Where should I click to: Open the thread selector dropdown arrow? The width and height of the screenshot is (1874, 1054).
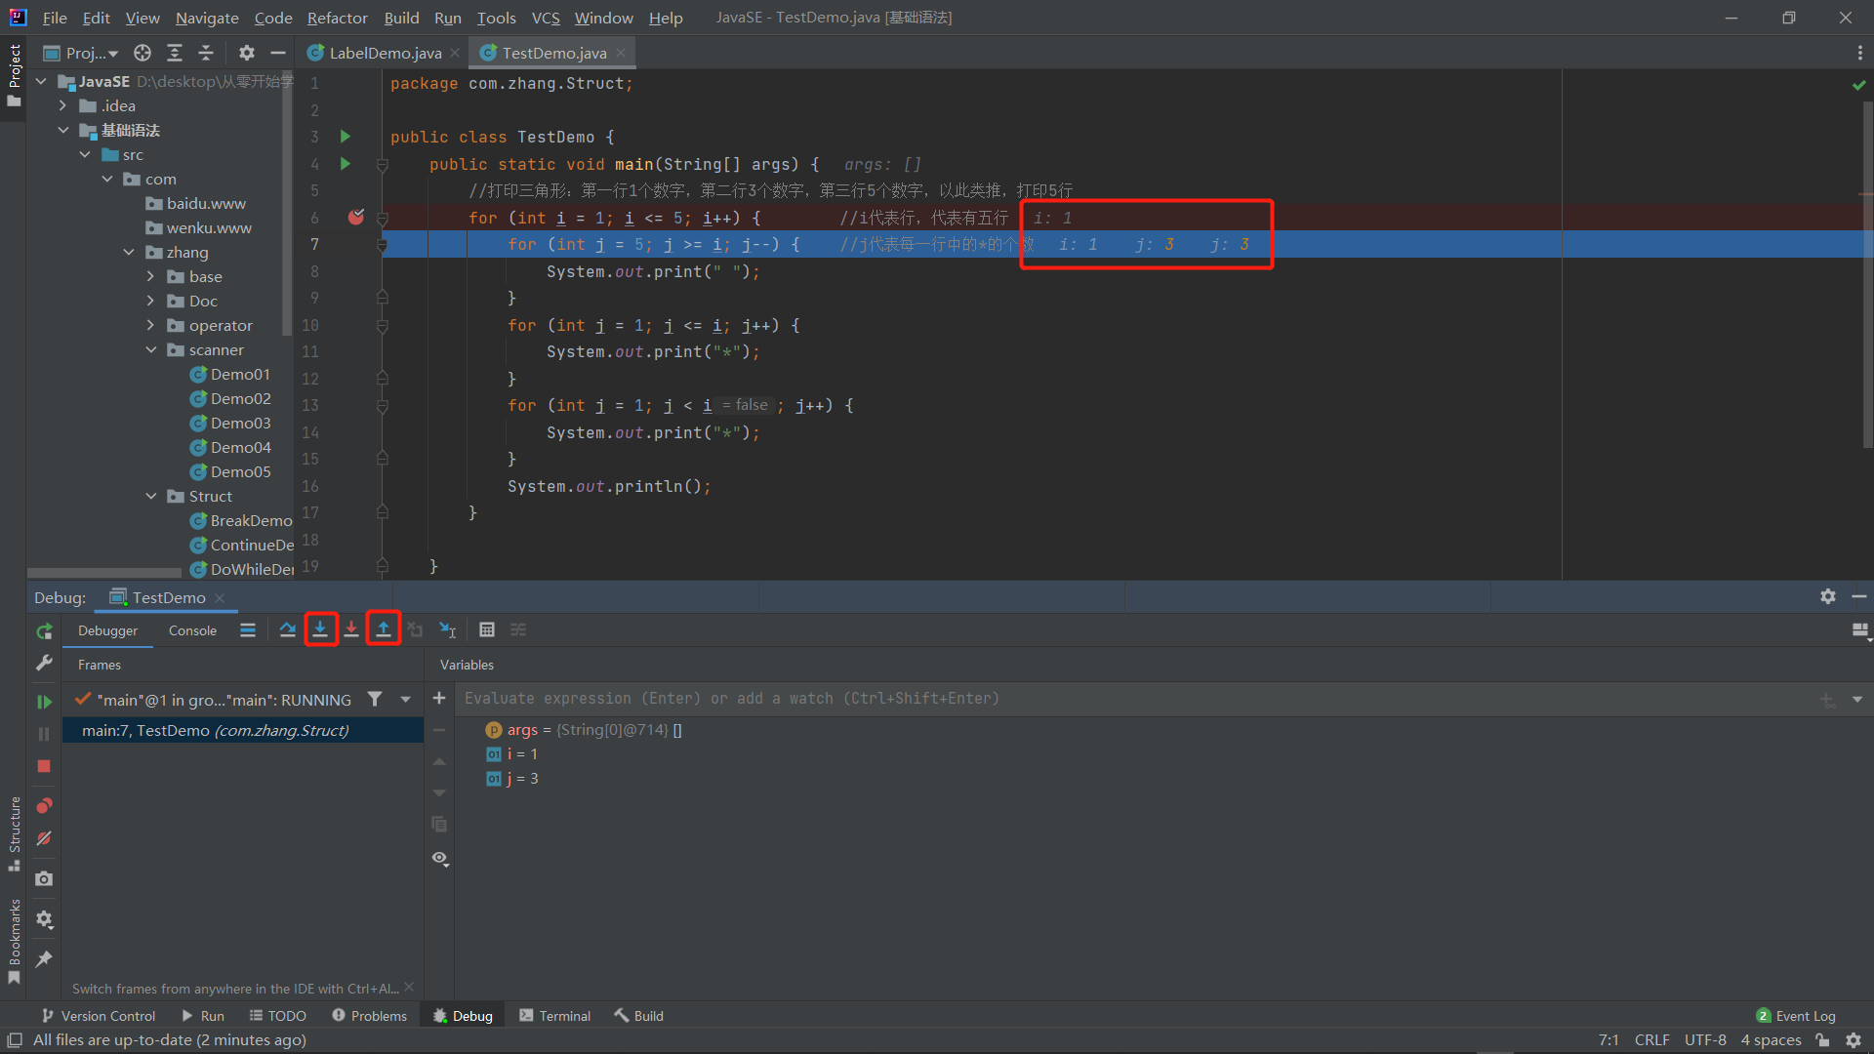pos(406,700)
